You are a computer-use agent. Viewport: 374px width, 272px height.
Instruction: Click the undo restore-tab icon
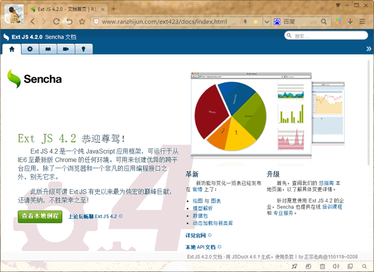(x=69, y=22)
